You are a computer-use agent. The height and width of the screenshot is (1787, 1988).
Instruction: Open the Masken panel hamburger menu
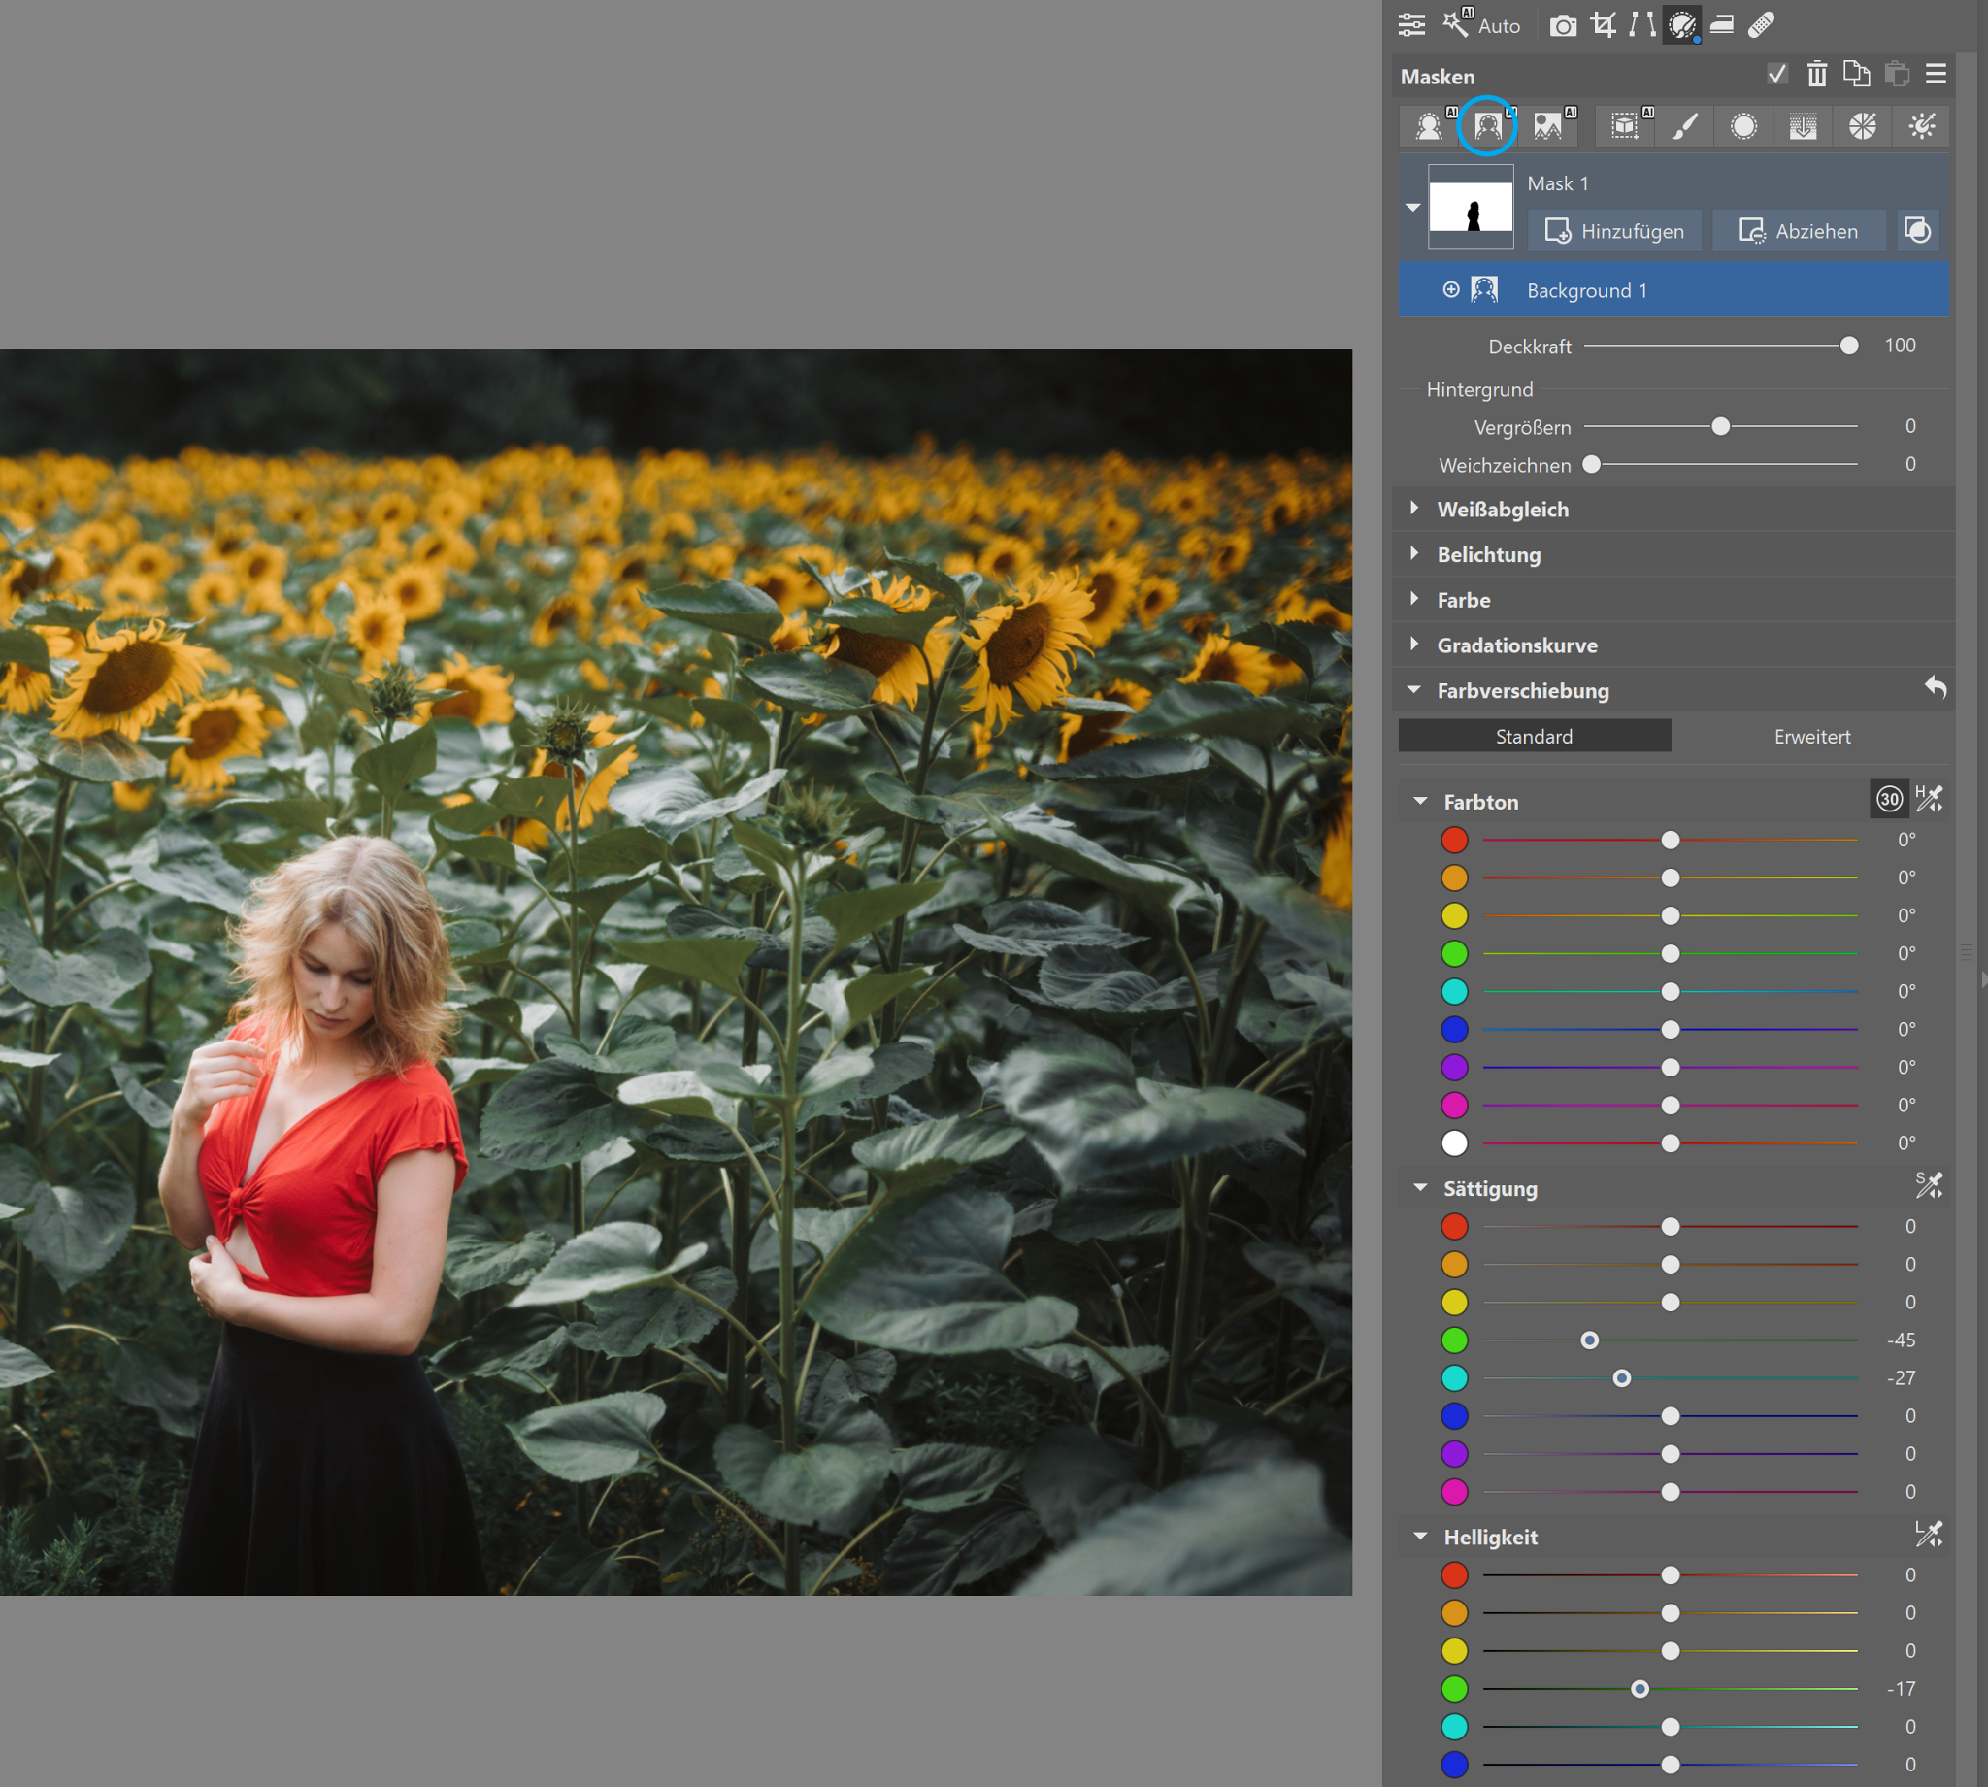(x=1936, y=75)
